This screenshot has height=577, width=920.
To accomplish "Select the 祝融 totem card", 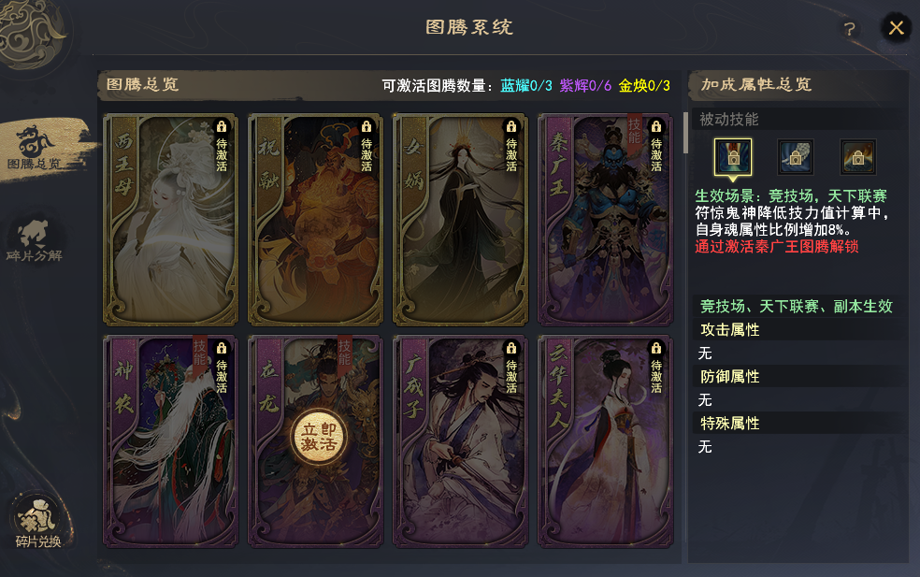I will 316,220.
